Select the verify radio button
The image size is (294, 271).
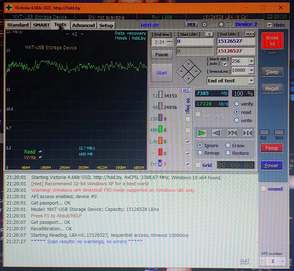236,104
